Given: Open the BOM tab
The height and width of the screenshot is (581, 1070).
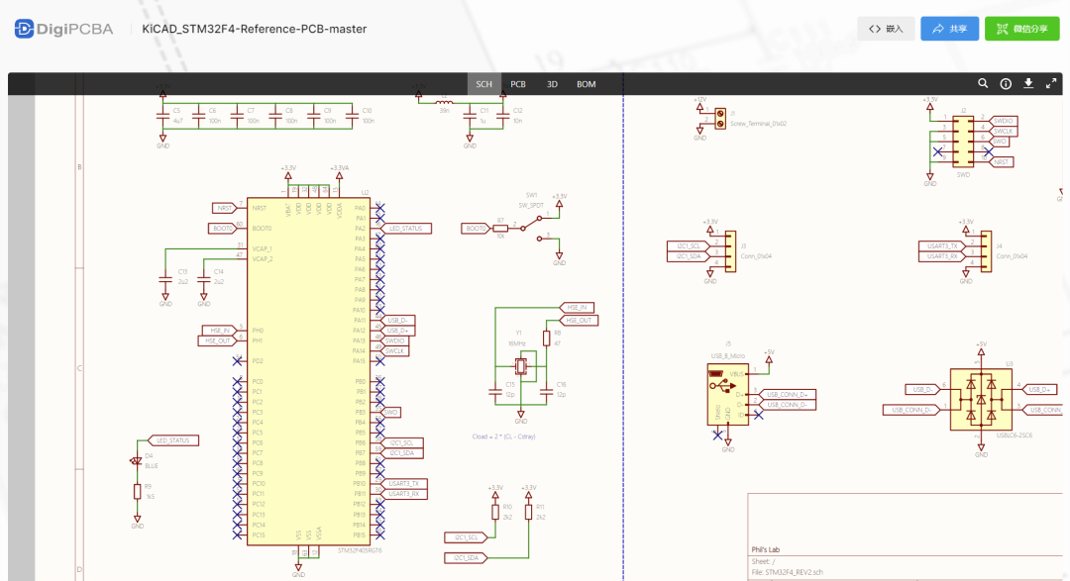Looking at the screenshot, I should click(x=587, y=84).
